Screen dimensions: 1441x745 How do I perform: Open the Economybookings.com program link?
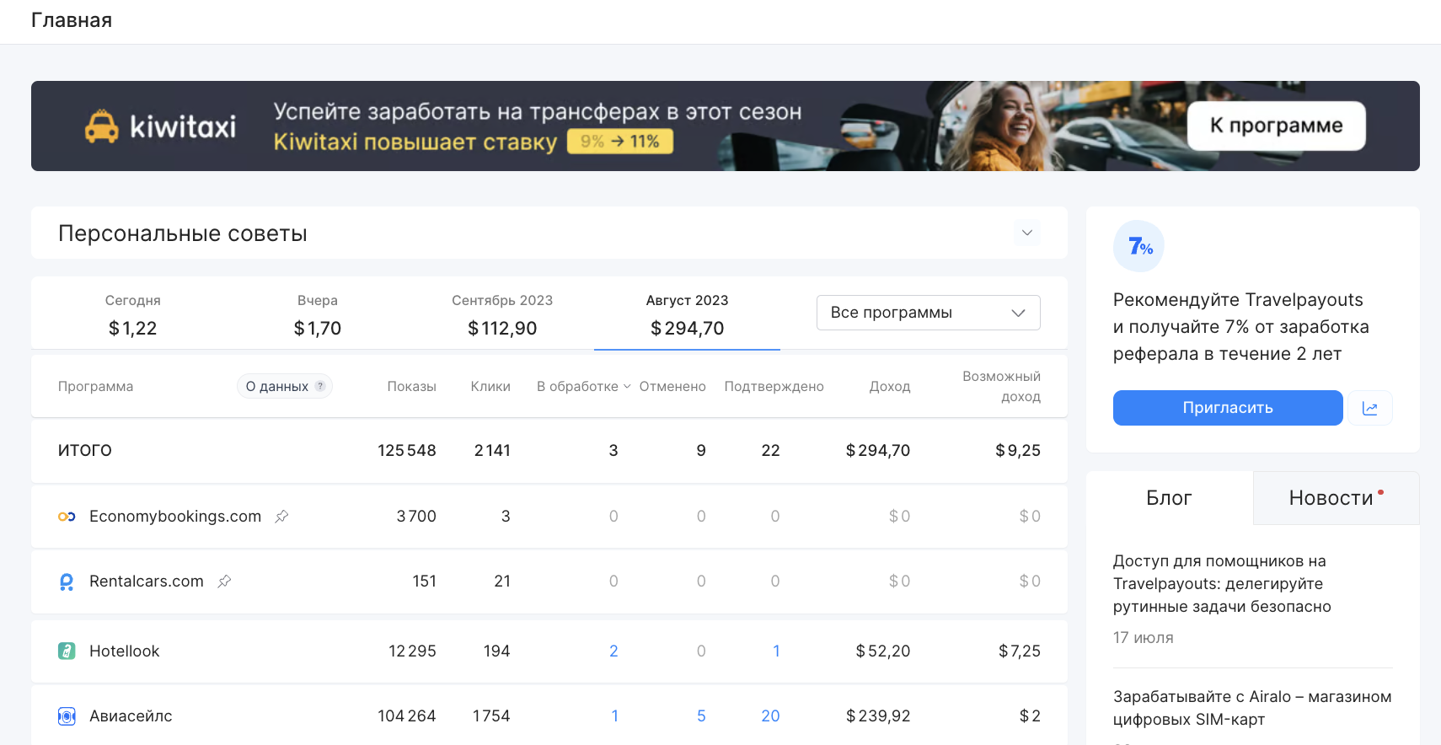[175, 517]
